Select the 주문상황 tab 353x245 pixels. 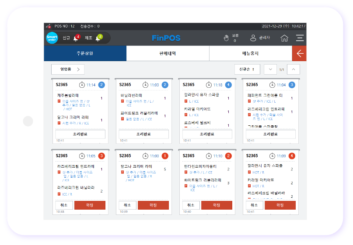(x=85, y=53)
